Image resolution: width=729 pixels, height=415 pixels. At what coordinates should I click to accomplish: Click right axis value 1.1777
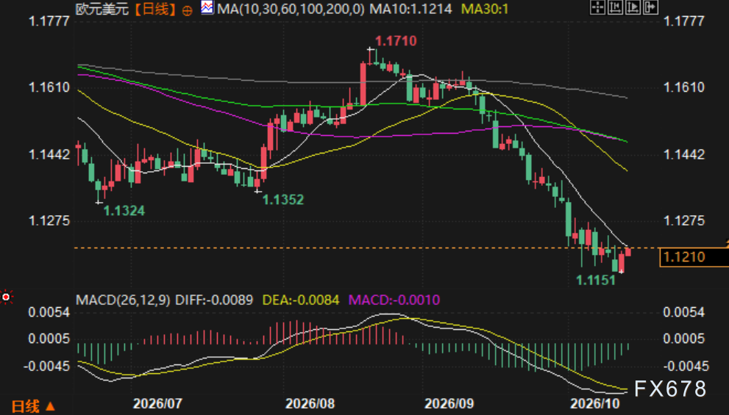pos(684,21)
